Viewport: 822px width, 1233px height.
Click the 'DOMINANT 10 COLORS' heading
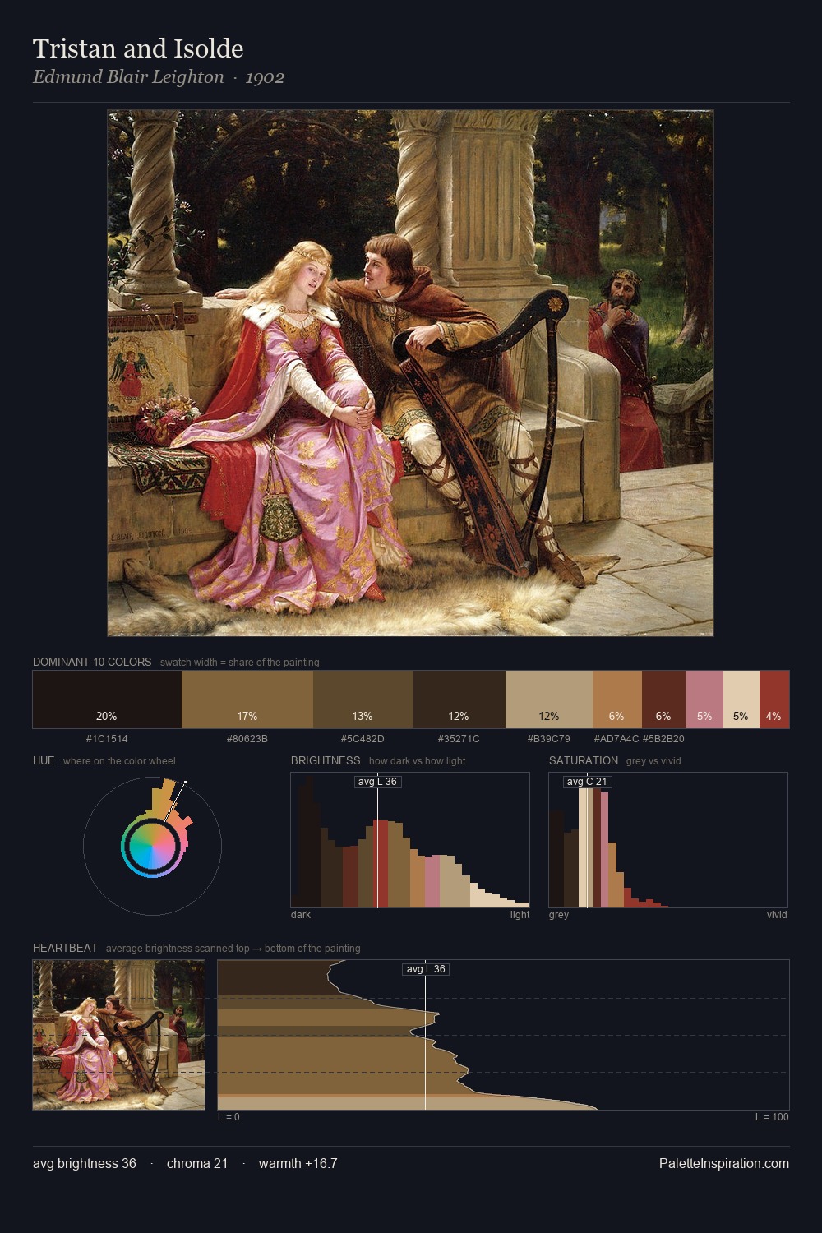[92, 662]
